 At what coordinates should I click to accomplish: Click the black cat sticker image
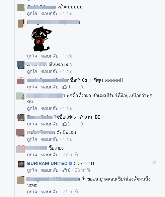[42, 39]
